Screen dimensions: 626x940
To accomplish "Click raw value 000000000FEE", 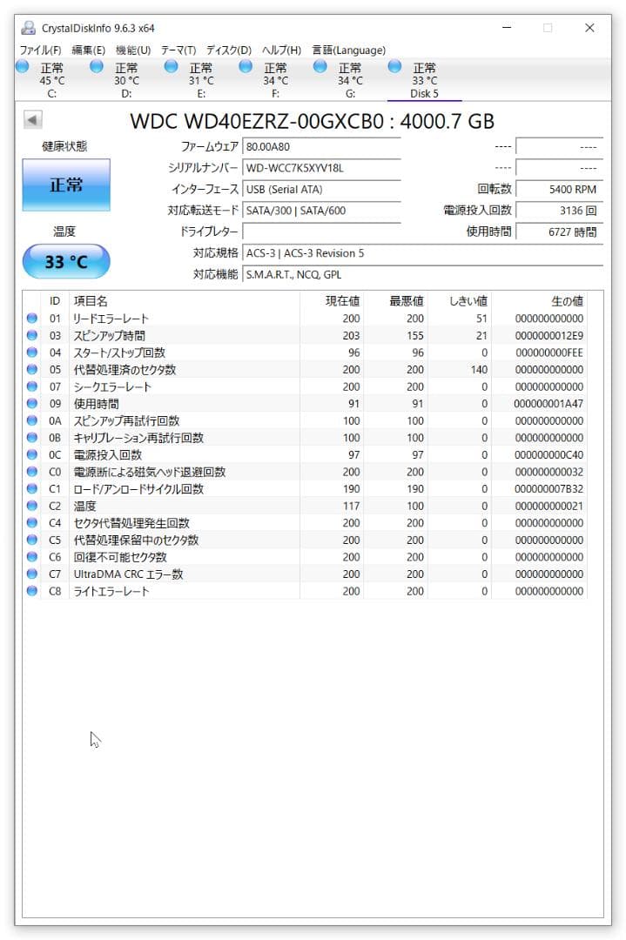I will pos(549,352).
